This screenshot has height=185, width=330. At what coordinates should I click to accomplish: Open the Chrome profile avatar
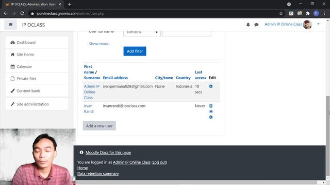pyautogui.click(x=316, y=13)
